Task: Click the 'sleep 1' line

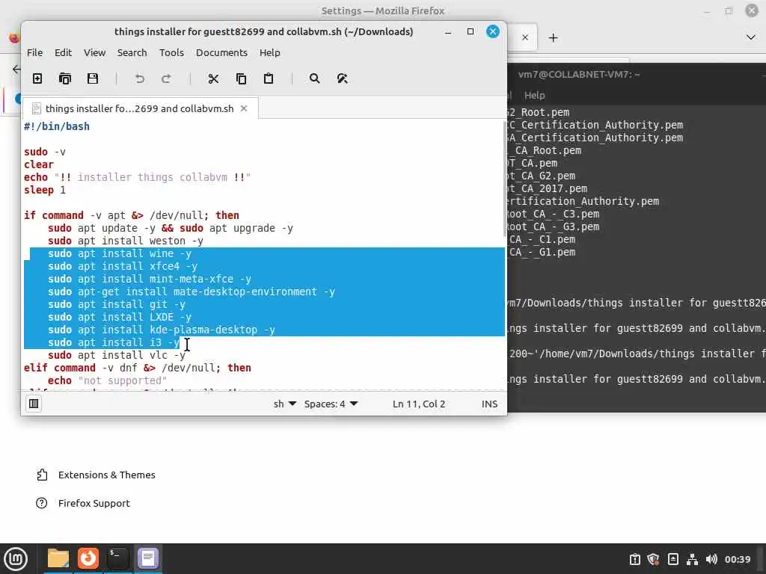Action: 44,191
